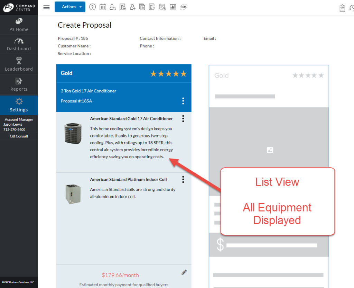Open the QB Consult link

[x=19, y=136]
